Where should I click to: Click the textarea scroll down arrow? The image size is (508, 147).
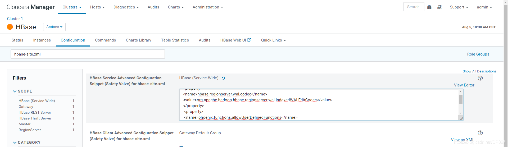click(461, 113)
